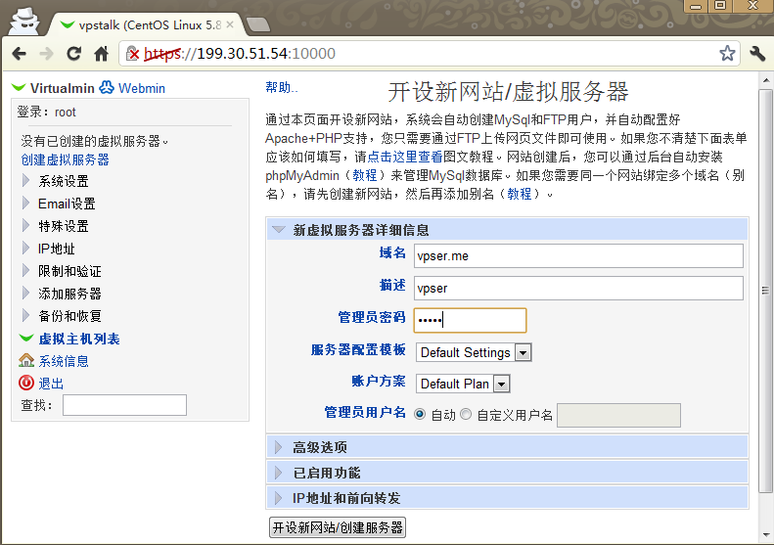Expand the 高级选项 section
This screenshot has height=545, width=774.
[320, 447]
